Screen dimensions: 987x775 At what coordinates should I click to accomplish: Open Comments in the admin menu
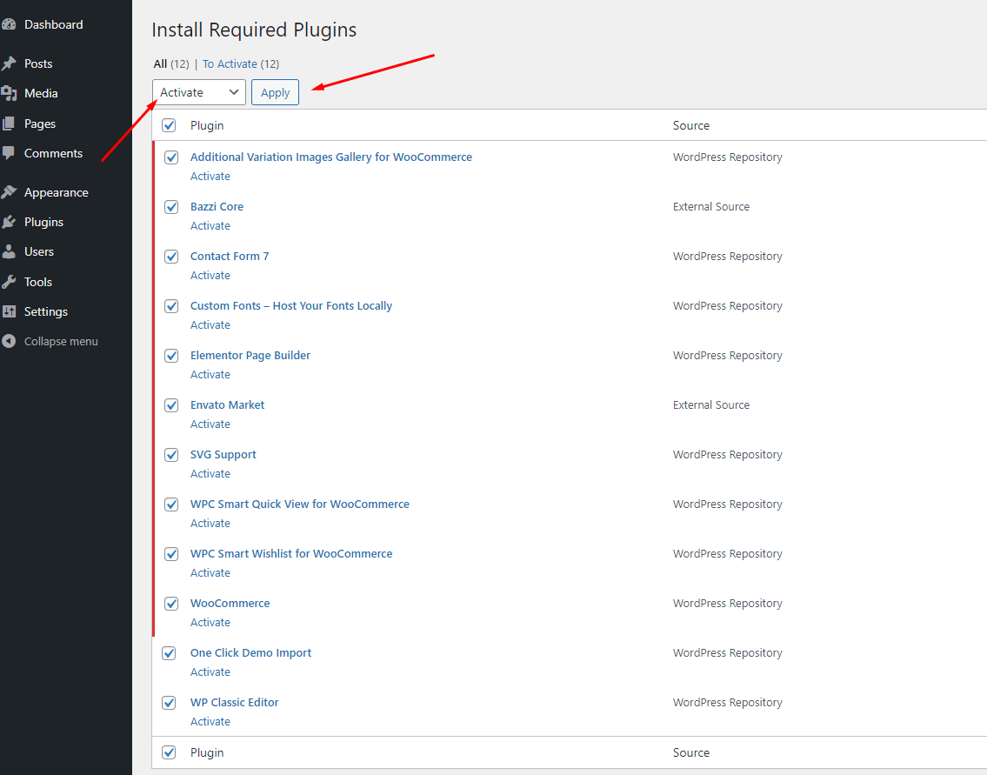[54, 153]
